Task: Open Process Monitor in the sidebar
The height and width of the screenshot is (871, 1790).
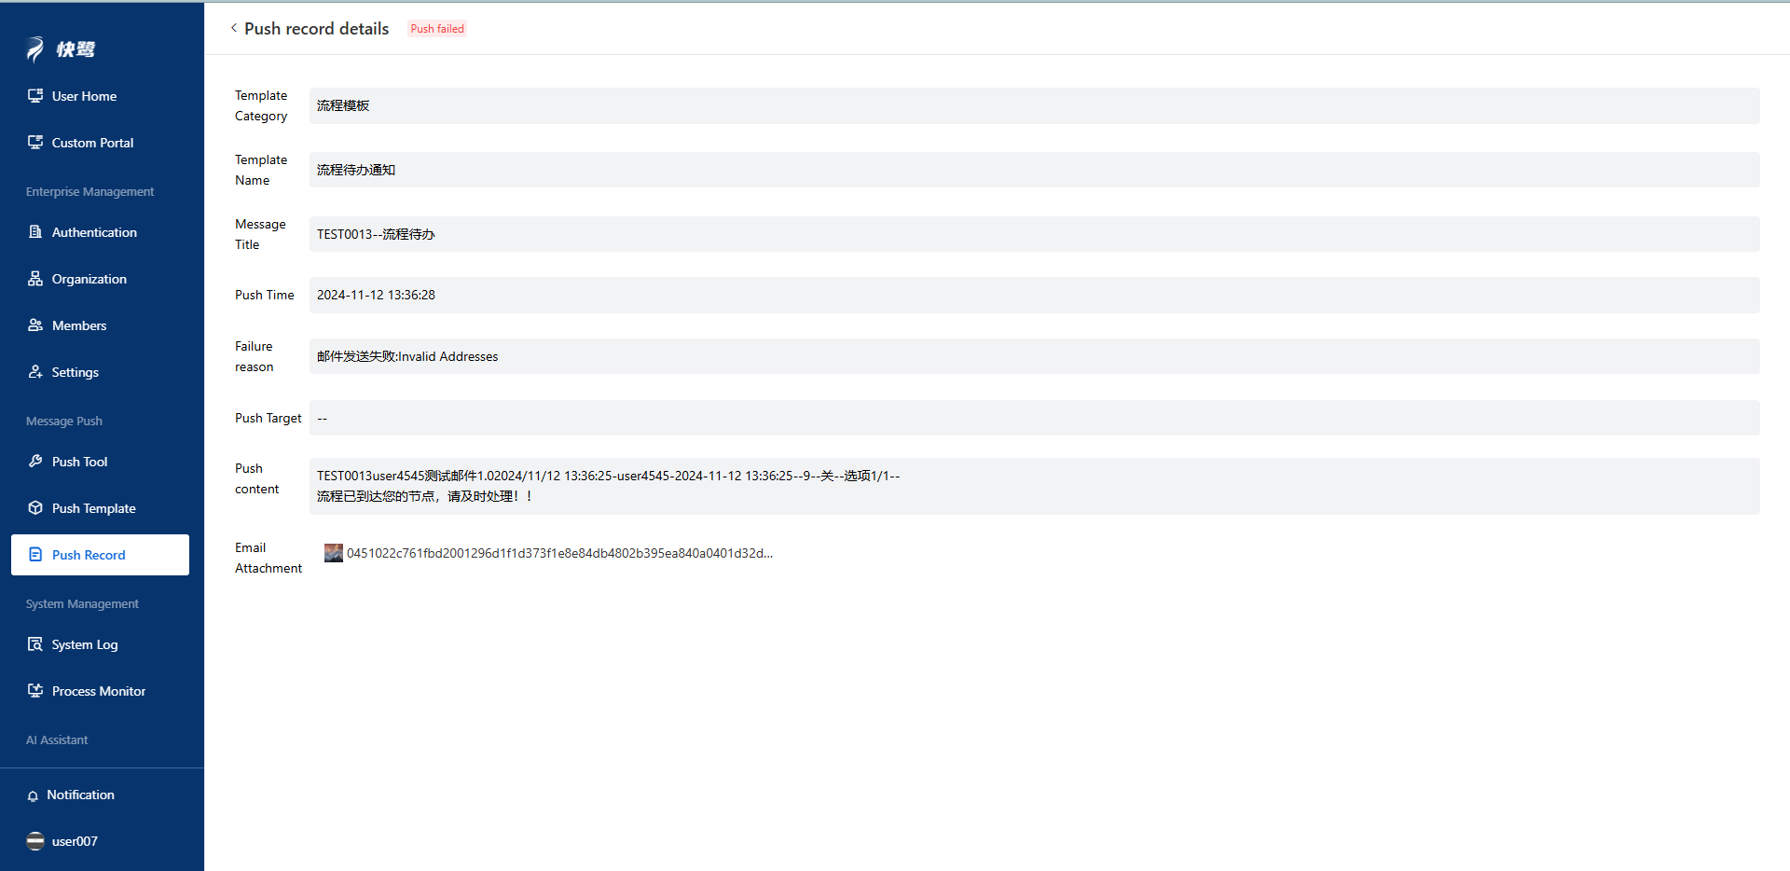Action: click(x=98, y=691)
